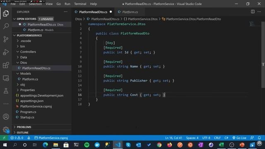Open the Manage gear icon
Screen dimensions: 265x149
[x=6, y=130]
